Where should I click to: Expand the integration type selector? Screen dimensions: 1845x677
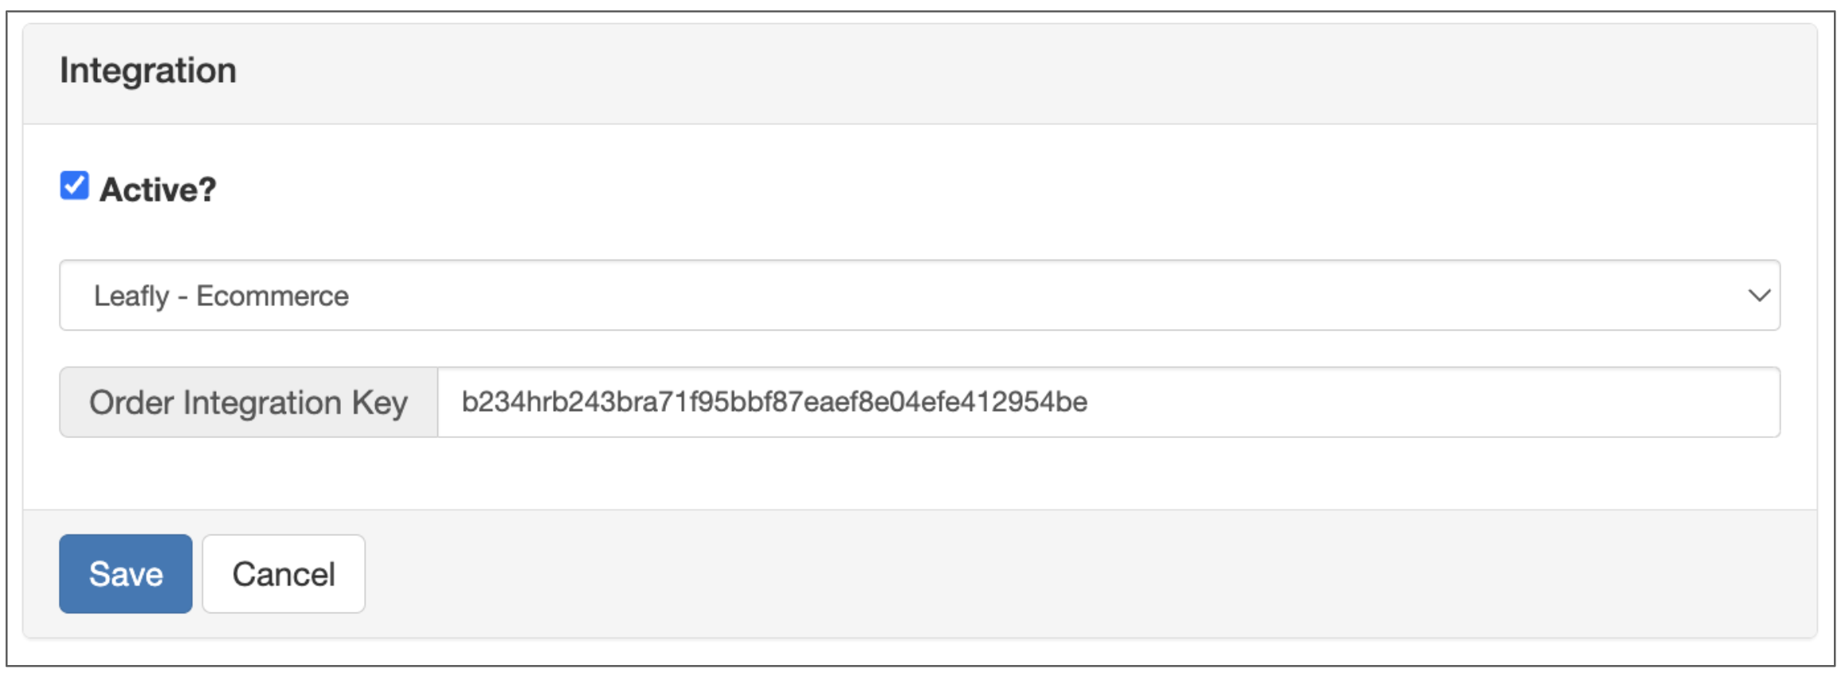tap(919, 295)
